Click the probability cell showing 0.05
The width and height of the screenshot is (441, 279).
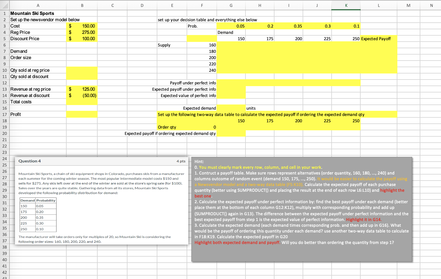231,26
